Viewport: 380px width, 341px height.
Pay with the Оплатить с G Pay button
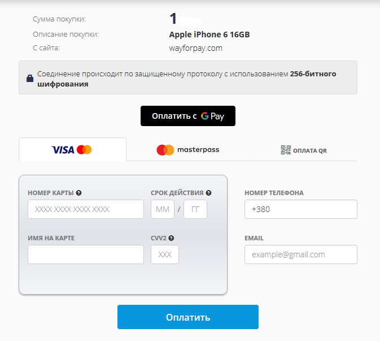[x=188, y=116]
